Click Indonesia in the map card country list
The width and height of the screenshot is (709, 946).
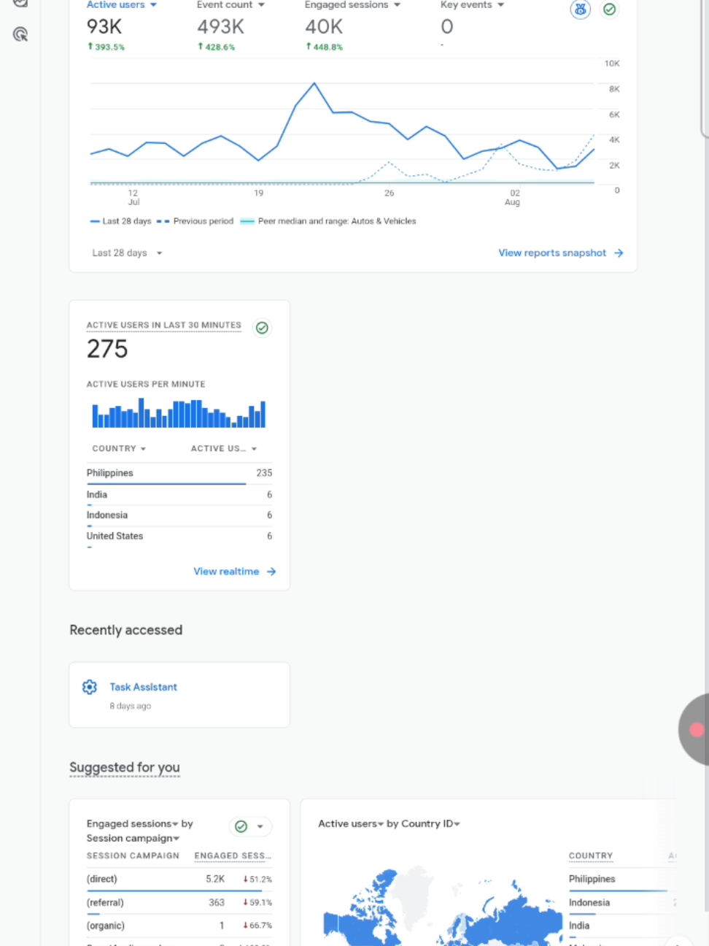[x=589, y=902]
